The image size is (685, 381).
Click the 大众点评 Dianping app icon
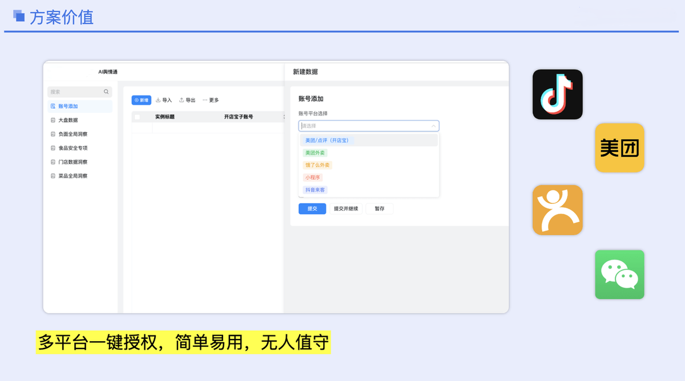coord(557,210)
